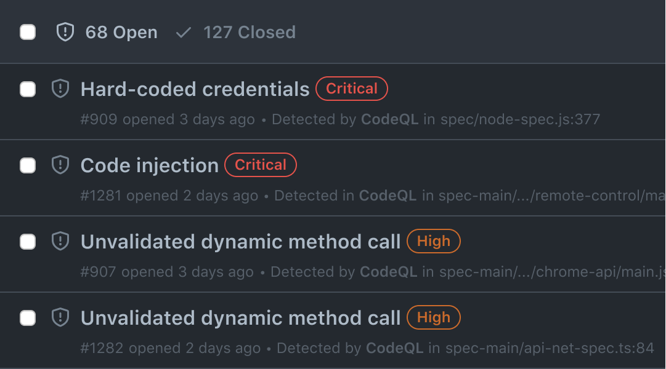Check the checkbox for alert #907
The width and height of the screenshot is (666, 369).
[27, 242]
